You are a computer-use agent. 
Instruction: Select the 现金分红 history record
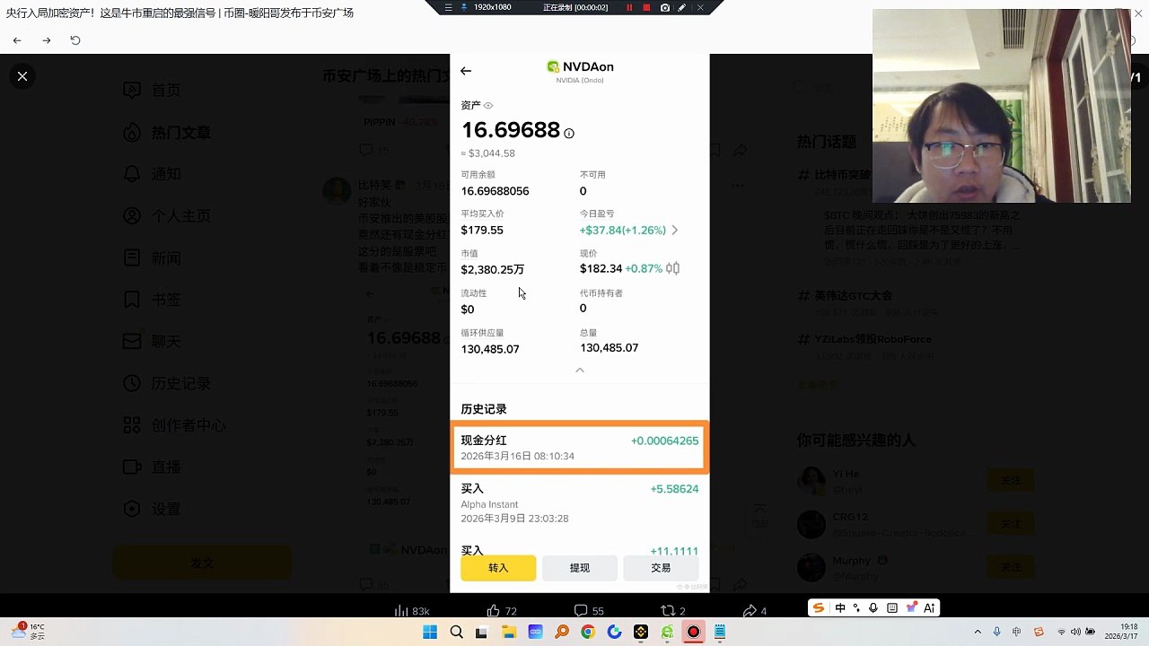[580, 447]
